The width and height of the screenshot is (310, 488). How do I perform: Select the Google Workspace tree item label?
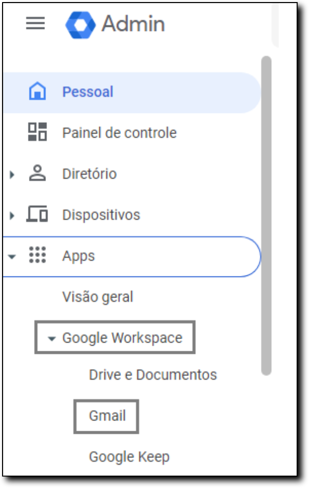(x=122, y=338)
